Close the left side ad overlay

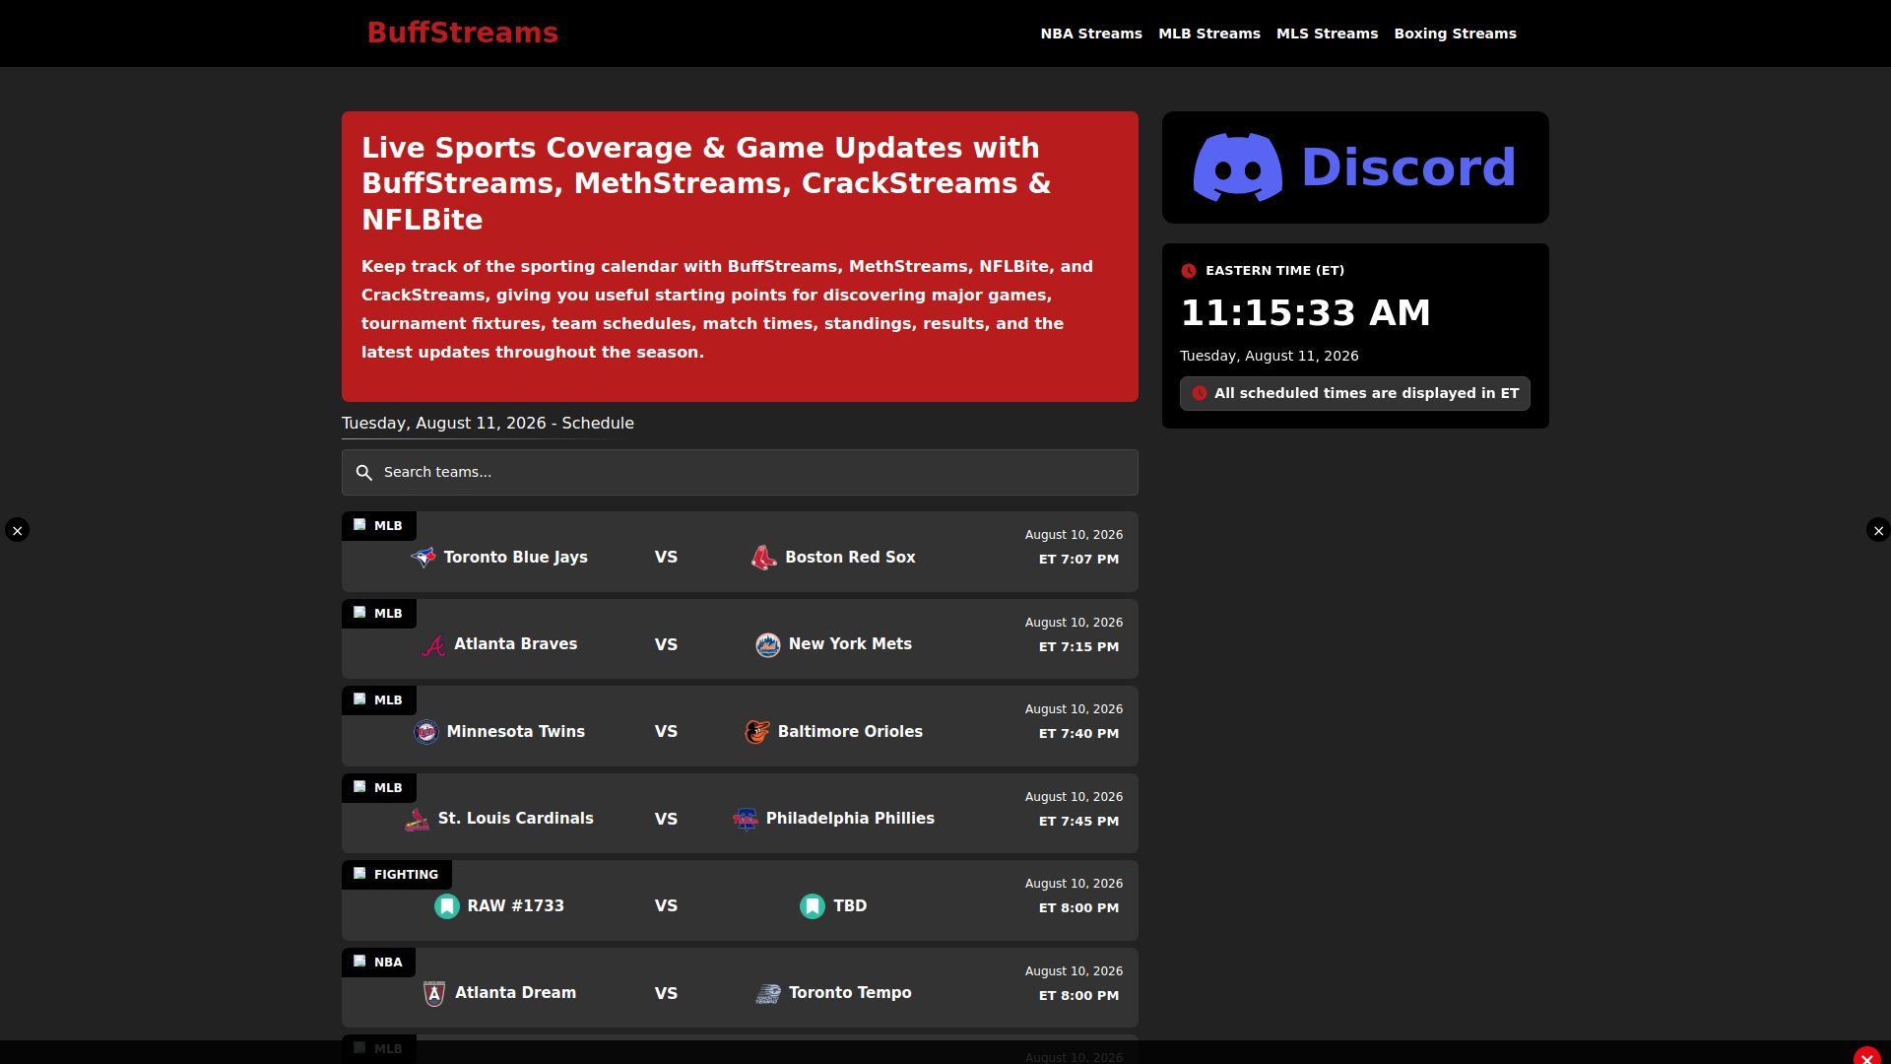coord(17,530)
